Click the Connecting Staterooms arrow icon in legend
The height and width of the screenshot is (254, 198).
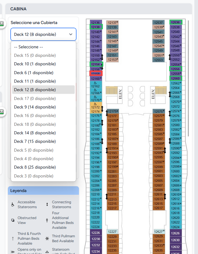47,204
